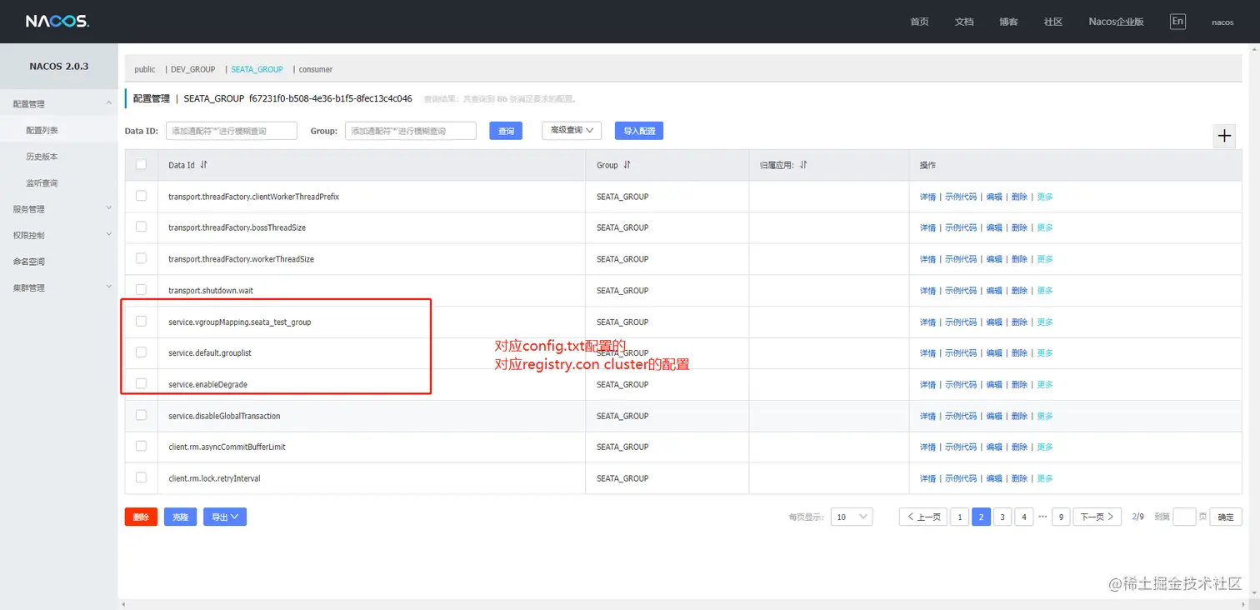
Task: Jump to page 3 in pagination
Action: 1003,517
